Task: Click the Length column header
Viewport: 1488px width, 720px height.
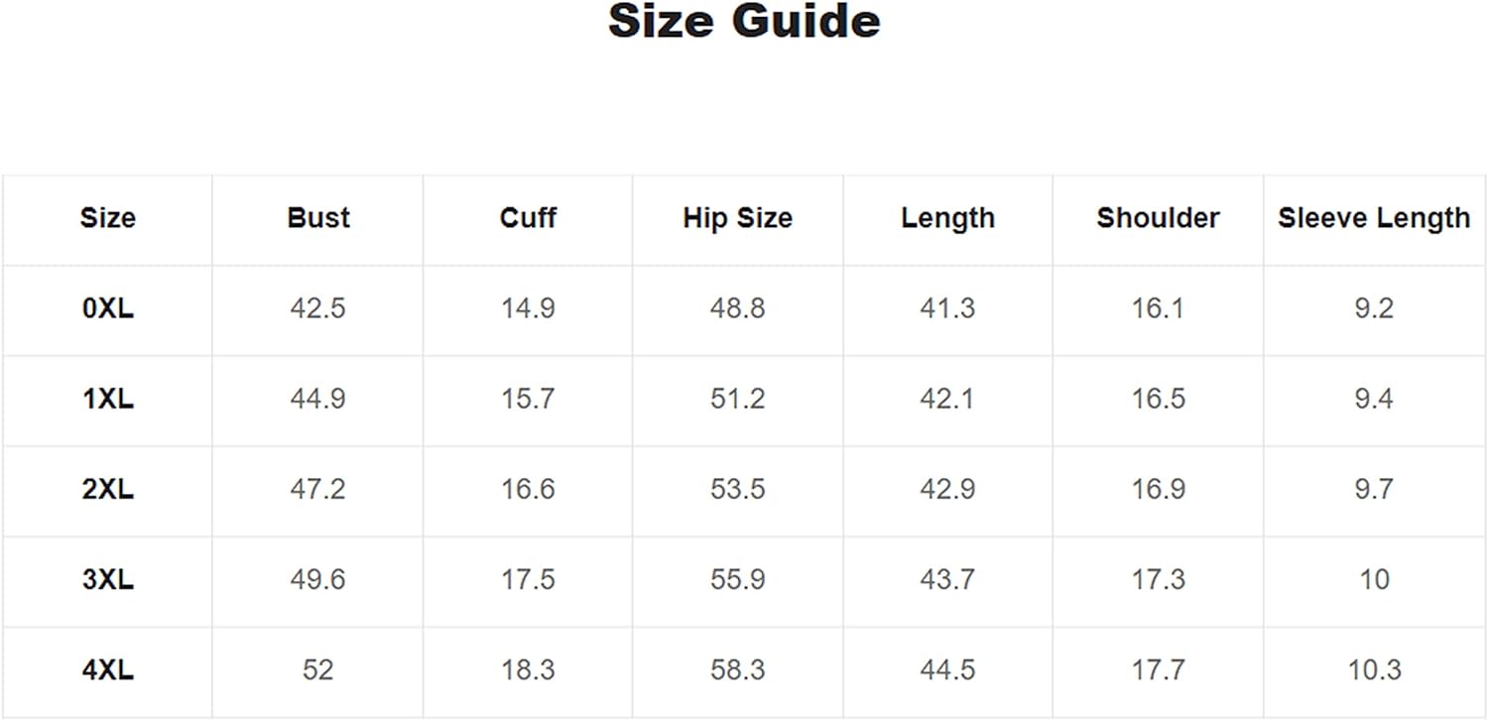Action: (x=947, y=218)
